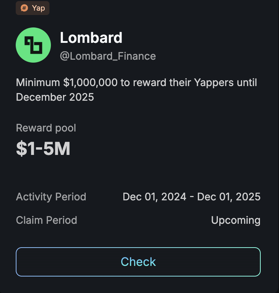Screen dimensions: 279x293
Task: Click the Activity Period label
Action: pos(51,197)
